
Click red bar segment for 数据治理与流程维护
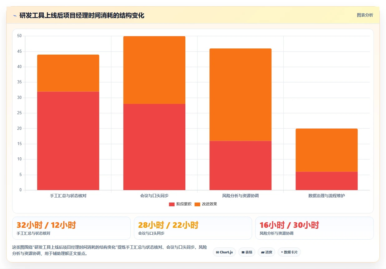pyautogui.click(x=326, y=181)
